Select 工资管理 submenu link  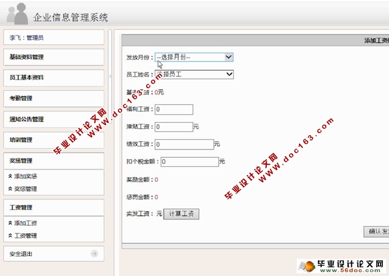click(26, 236)
